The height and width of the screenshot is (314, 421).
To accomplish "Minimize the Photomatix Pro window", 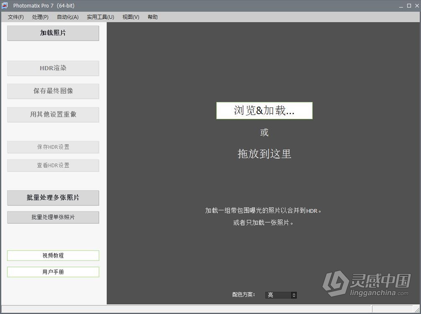I will 401,5.
